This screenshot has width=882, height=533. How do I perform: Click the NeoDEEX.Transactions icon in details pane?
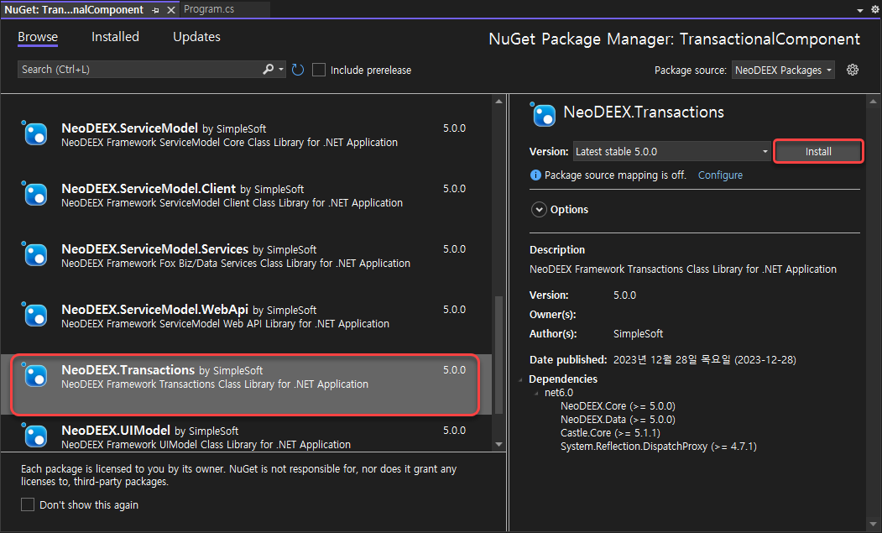point(543,114)
